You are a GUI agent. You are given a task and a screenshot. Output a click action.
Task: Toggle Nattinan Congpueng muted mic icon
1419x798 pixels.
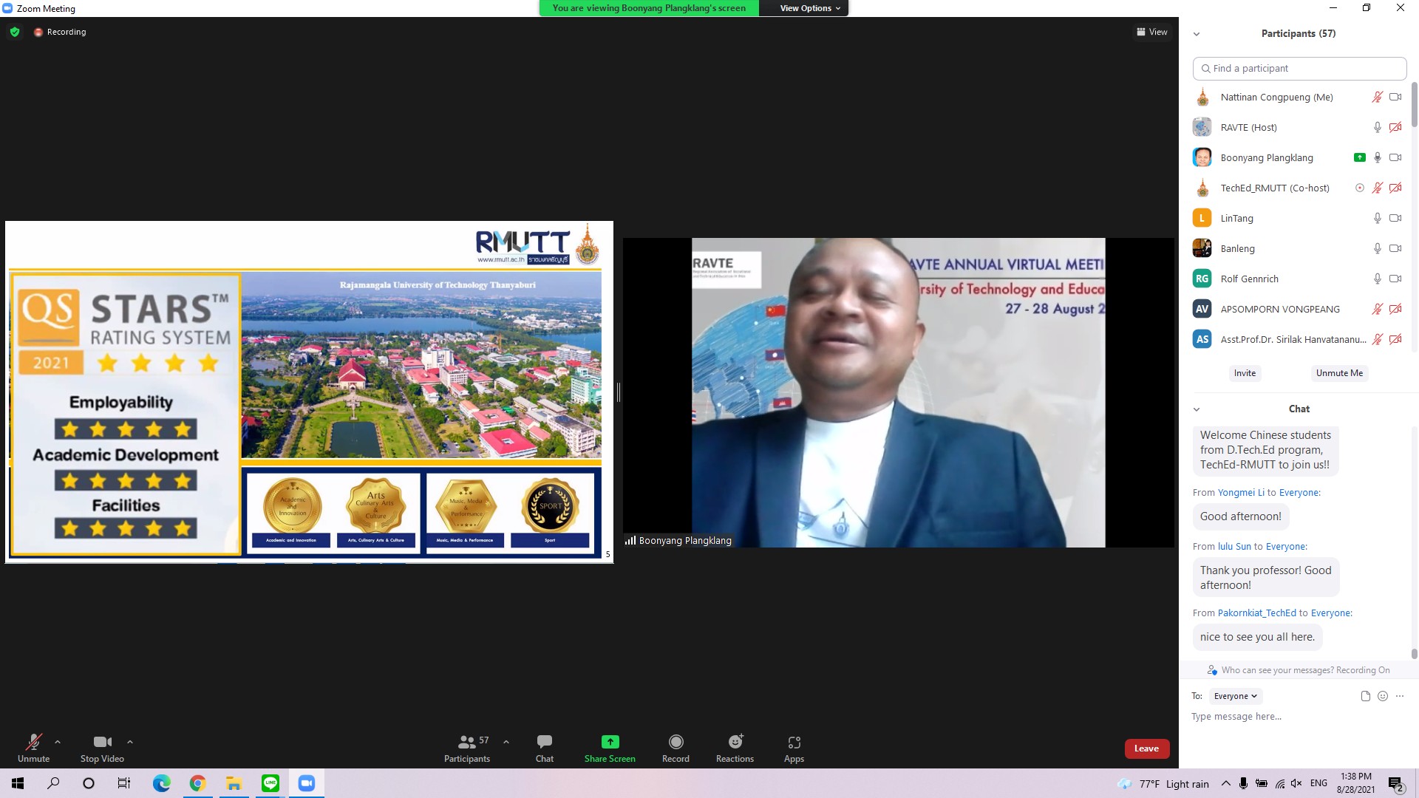point(1378,97)
